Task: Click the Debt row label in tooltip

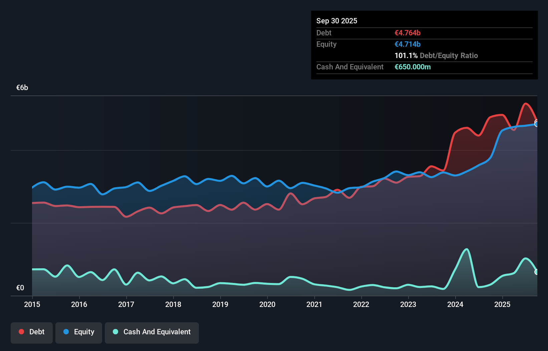Action: [324, 33]
